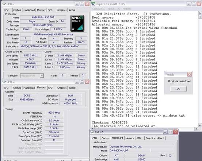Click the Checksum AD60EC56 line
The height and width of the screenshot is (161, 202).
[x=110, y=122]
